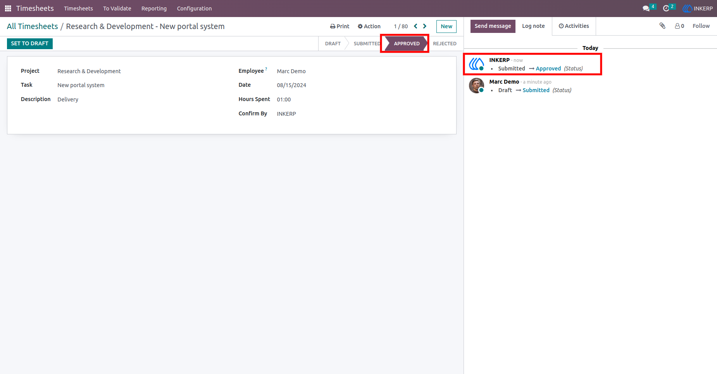Click the Delivery description field
Screen dimensions: 717x374
coord(68,100)
